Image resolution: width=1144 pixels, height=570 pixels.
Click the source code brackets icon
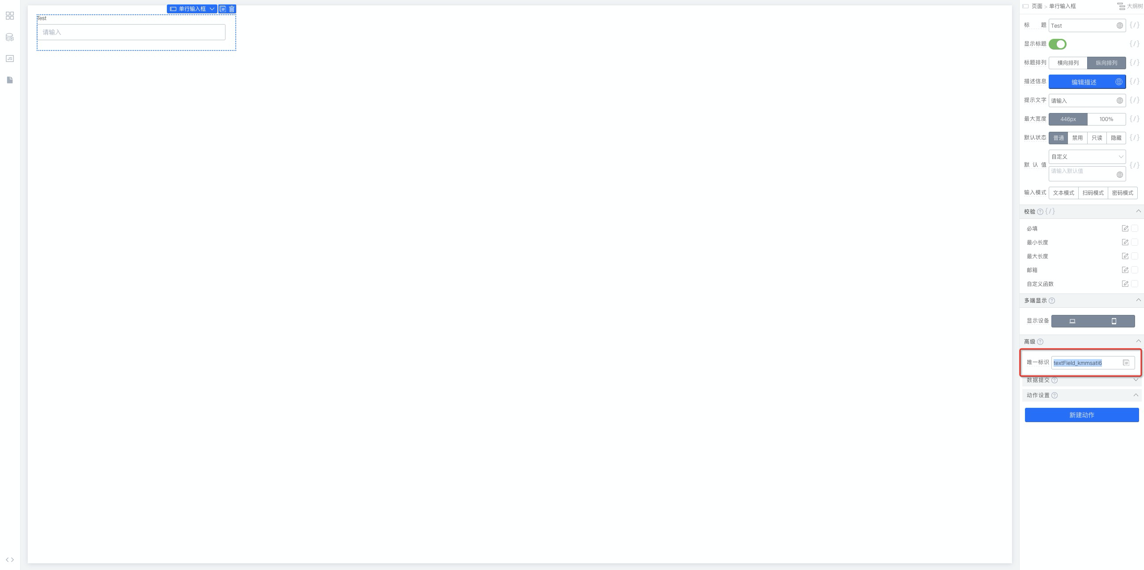[x=10, y=560]
